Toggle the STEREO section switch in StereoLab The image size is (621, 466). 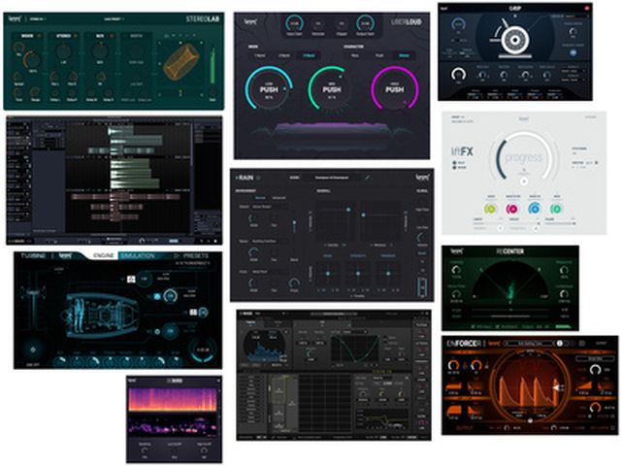coord(76,36)
